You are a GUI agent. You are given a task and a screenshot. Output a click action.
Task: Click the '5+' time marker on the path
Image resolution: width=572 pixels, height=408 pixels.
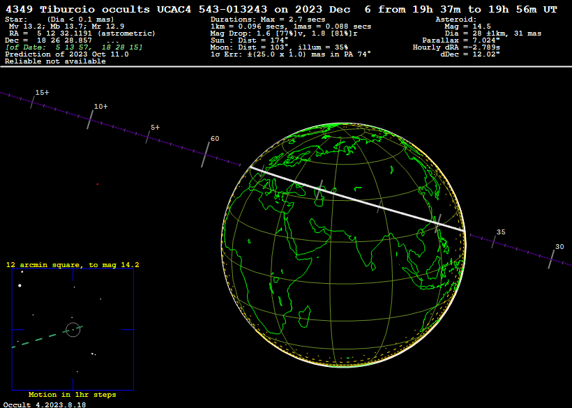[x=156, y=128]
